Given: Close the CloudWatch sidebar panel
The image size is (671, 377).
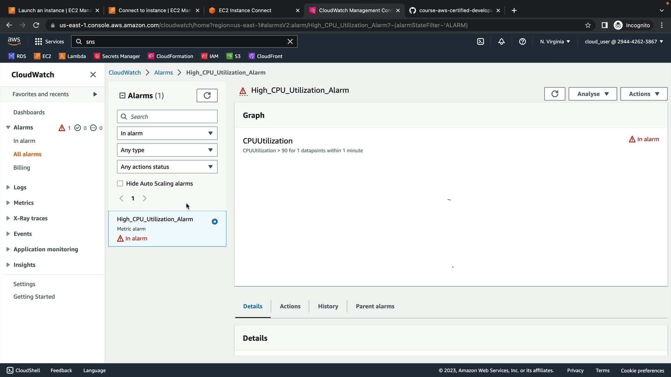Looking at the screenshot, I should [93, 75].
